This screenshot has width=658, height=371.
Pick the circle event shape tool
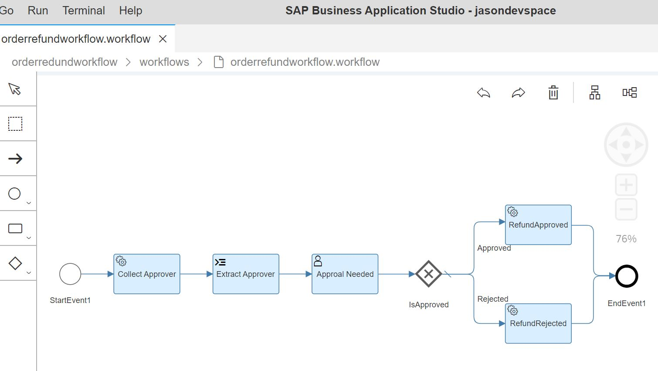(14, 194)
